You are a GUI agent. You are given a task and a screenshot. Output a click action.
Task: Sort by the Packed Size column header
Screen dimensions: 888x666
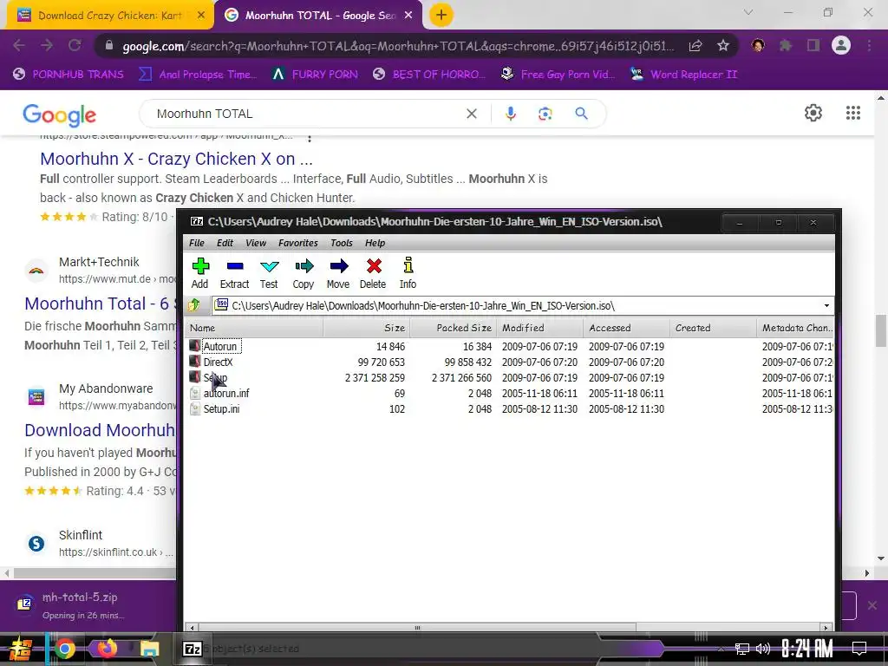click(x=453, y=328)
